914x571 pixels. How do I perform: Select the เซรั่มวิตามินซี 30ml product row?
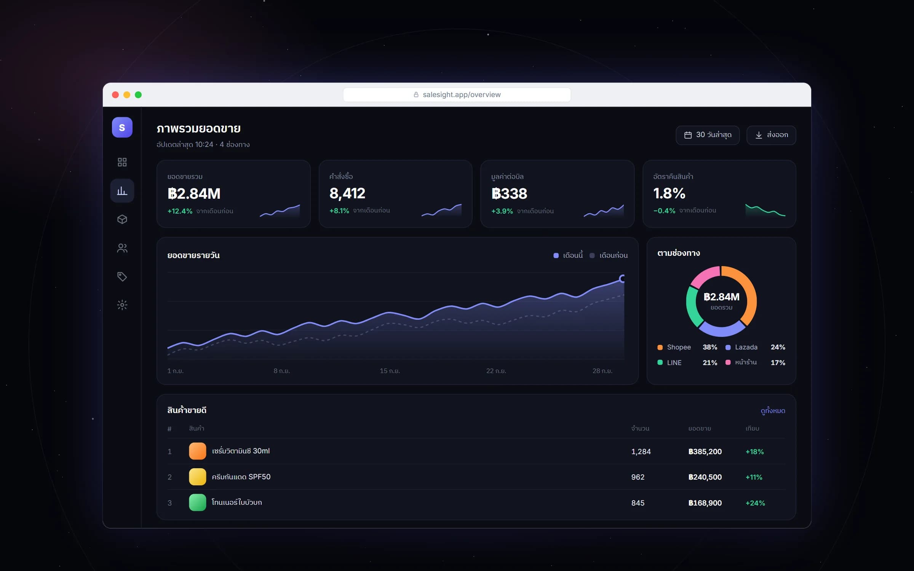476,451
